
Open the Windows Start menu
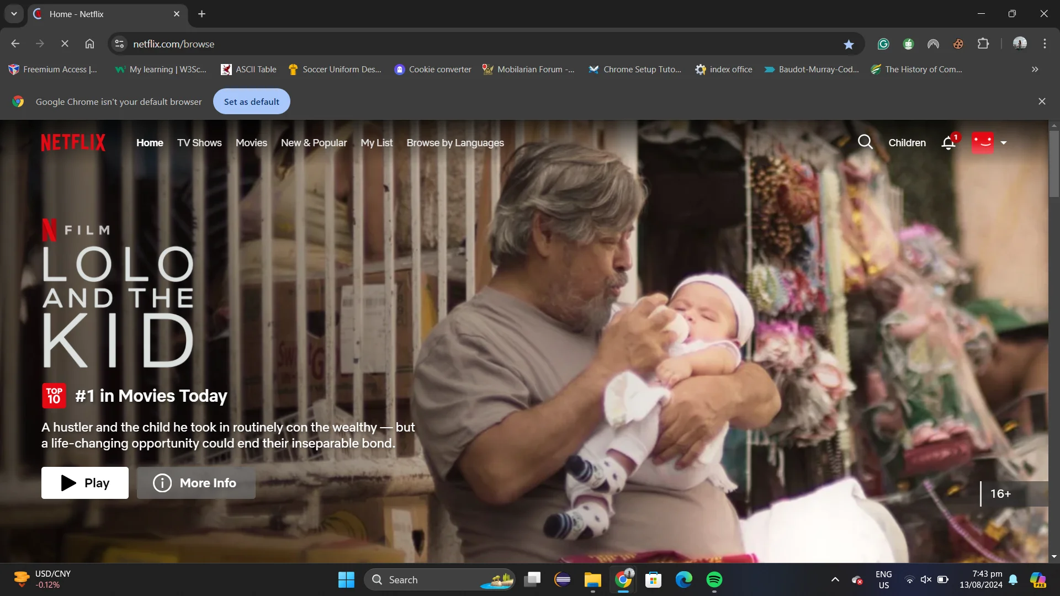[x=346, y=579]
